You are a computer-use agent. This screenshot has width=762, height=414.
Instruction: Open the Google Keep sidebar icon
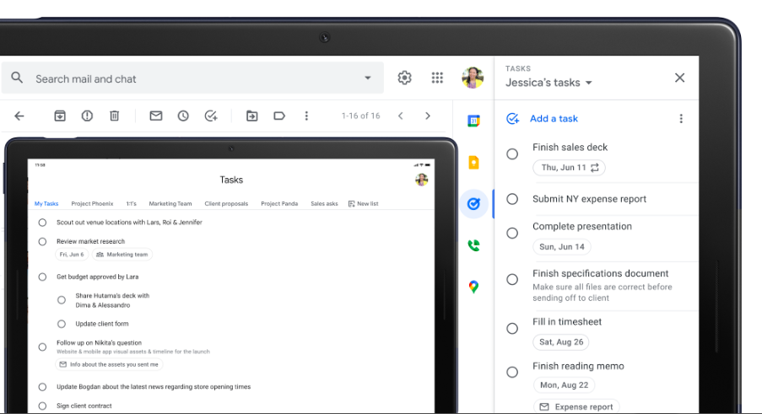(473, 163)
